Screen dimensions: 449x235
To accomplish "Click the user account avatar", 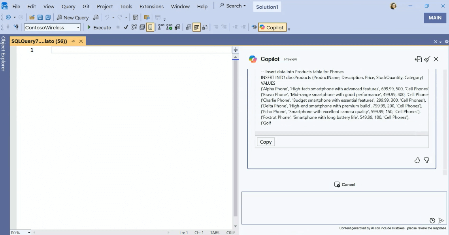I will (x=393, y=6).
